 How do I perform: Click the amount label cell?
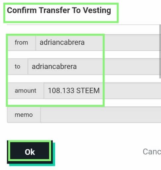(x=26, y=90)
